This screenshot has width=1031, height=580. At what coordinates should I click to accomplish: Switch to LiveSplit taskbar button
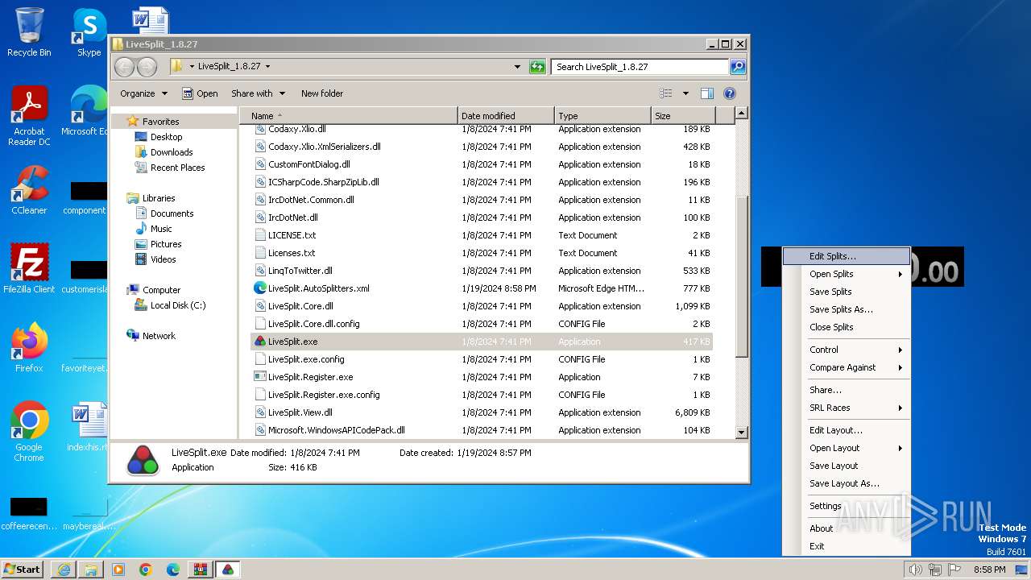pyautogui.click(x=228, y=570)
